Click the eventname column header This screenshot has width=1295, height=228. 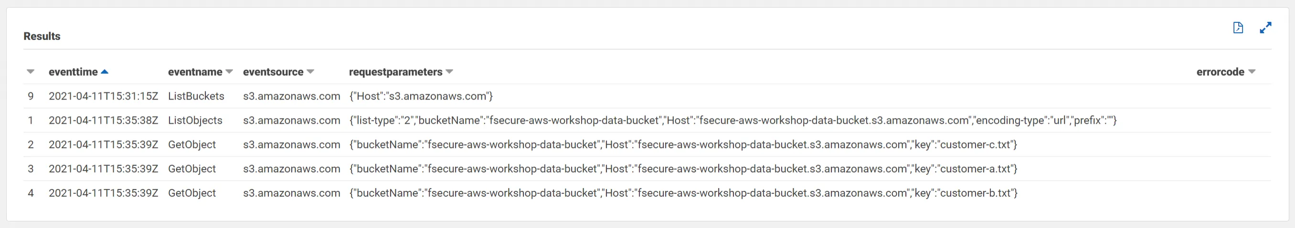(x=195, y=72)
